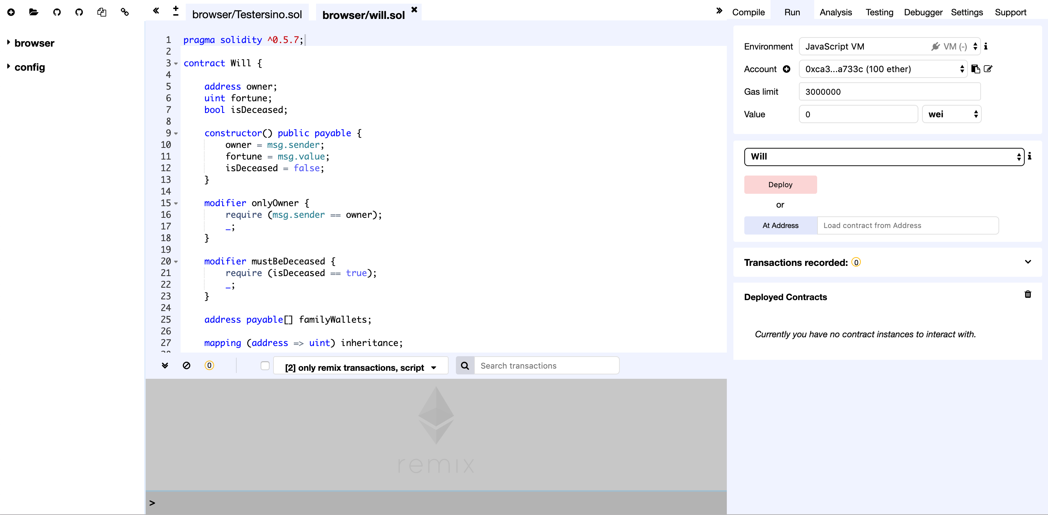Click the connect to localhost link icon
Screen dimensions: 1048x515
[x=125, y=12]
